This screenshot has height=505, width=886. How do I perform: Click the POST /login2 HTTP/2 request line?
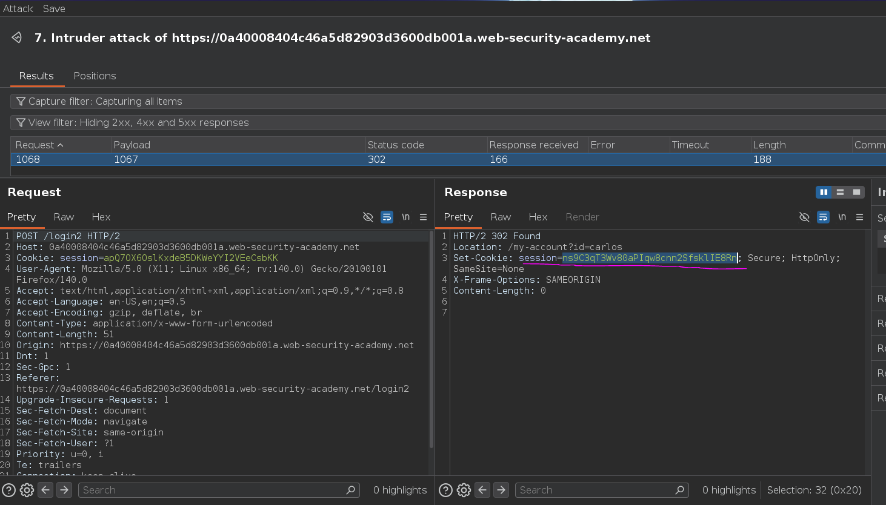coord(68,236)
